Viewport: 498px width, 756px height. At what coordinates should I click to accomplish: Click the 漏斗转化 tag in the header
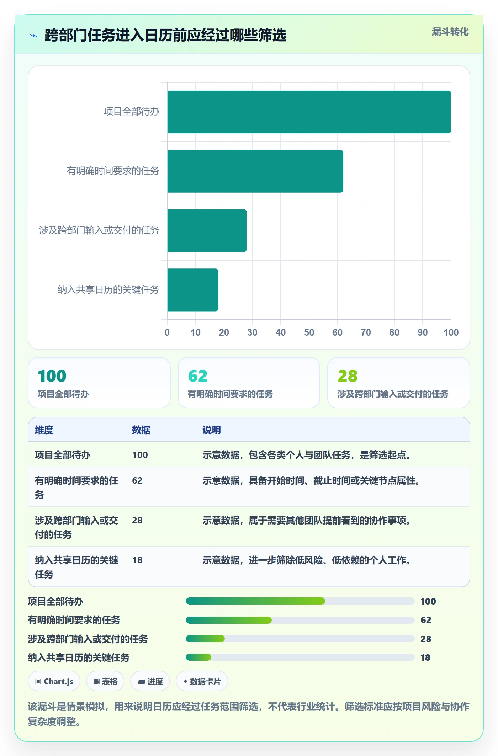pos(450,32)
